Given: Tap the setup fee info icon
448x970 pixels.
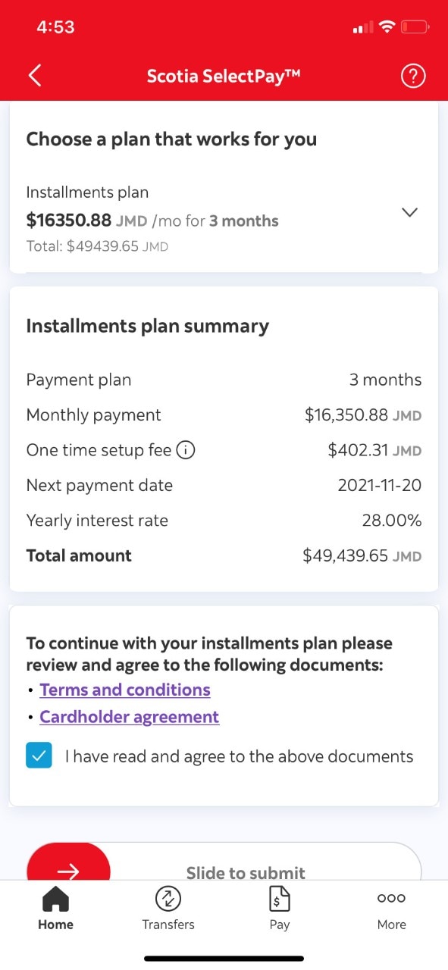Looking at the screenshot, I should 186,450.
